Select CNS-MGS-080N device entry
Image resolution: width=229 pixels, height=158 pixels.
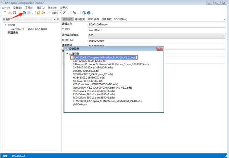point(93,67)
